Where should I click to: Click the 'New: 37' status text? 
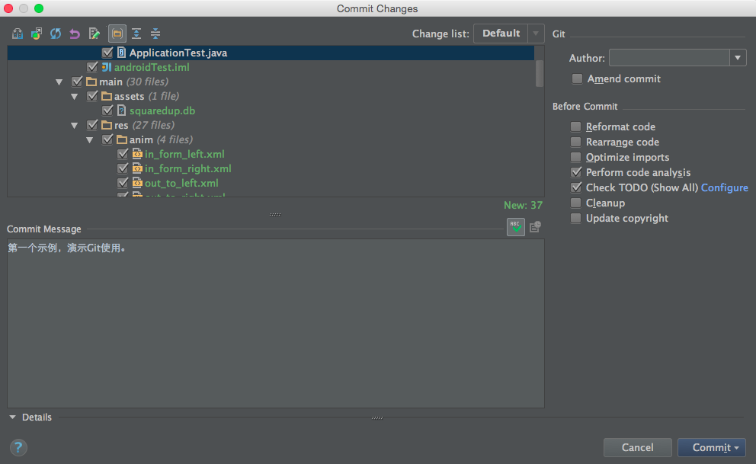pyautogui.click(x=523, y=205)
